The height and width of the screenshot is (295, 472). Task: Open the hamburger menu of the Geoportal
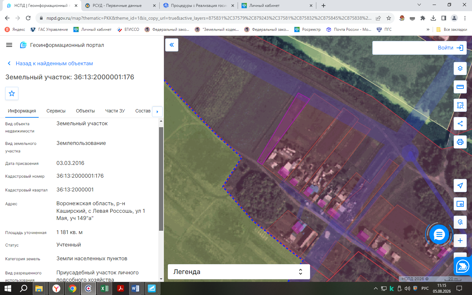click(9, 45)
